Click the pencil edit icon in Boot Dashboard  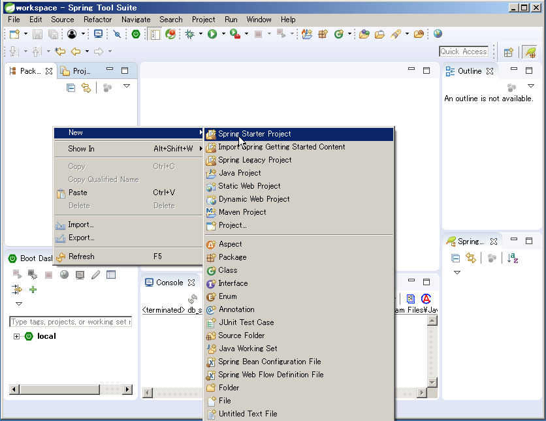pos(95,275)
